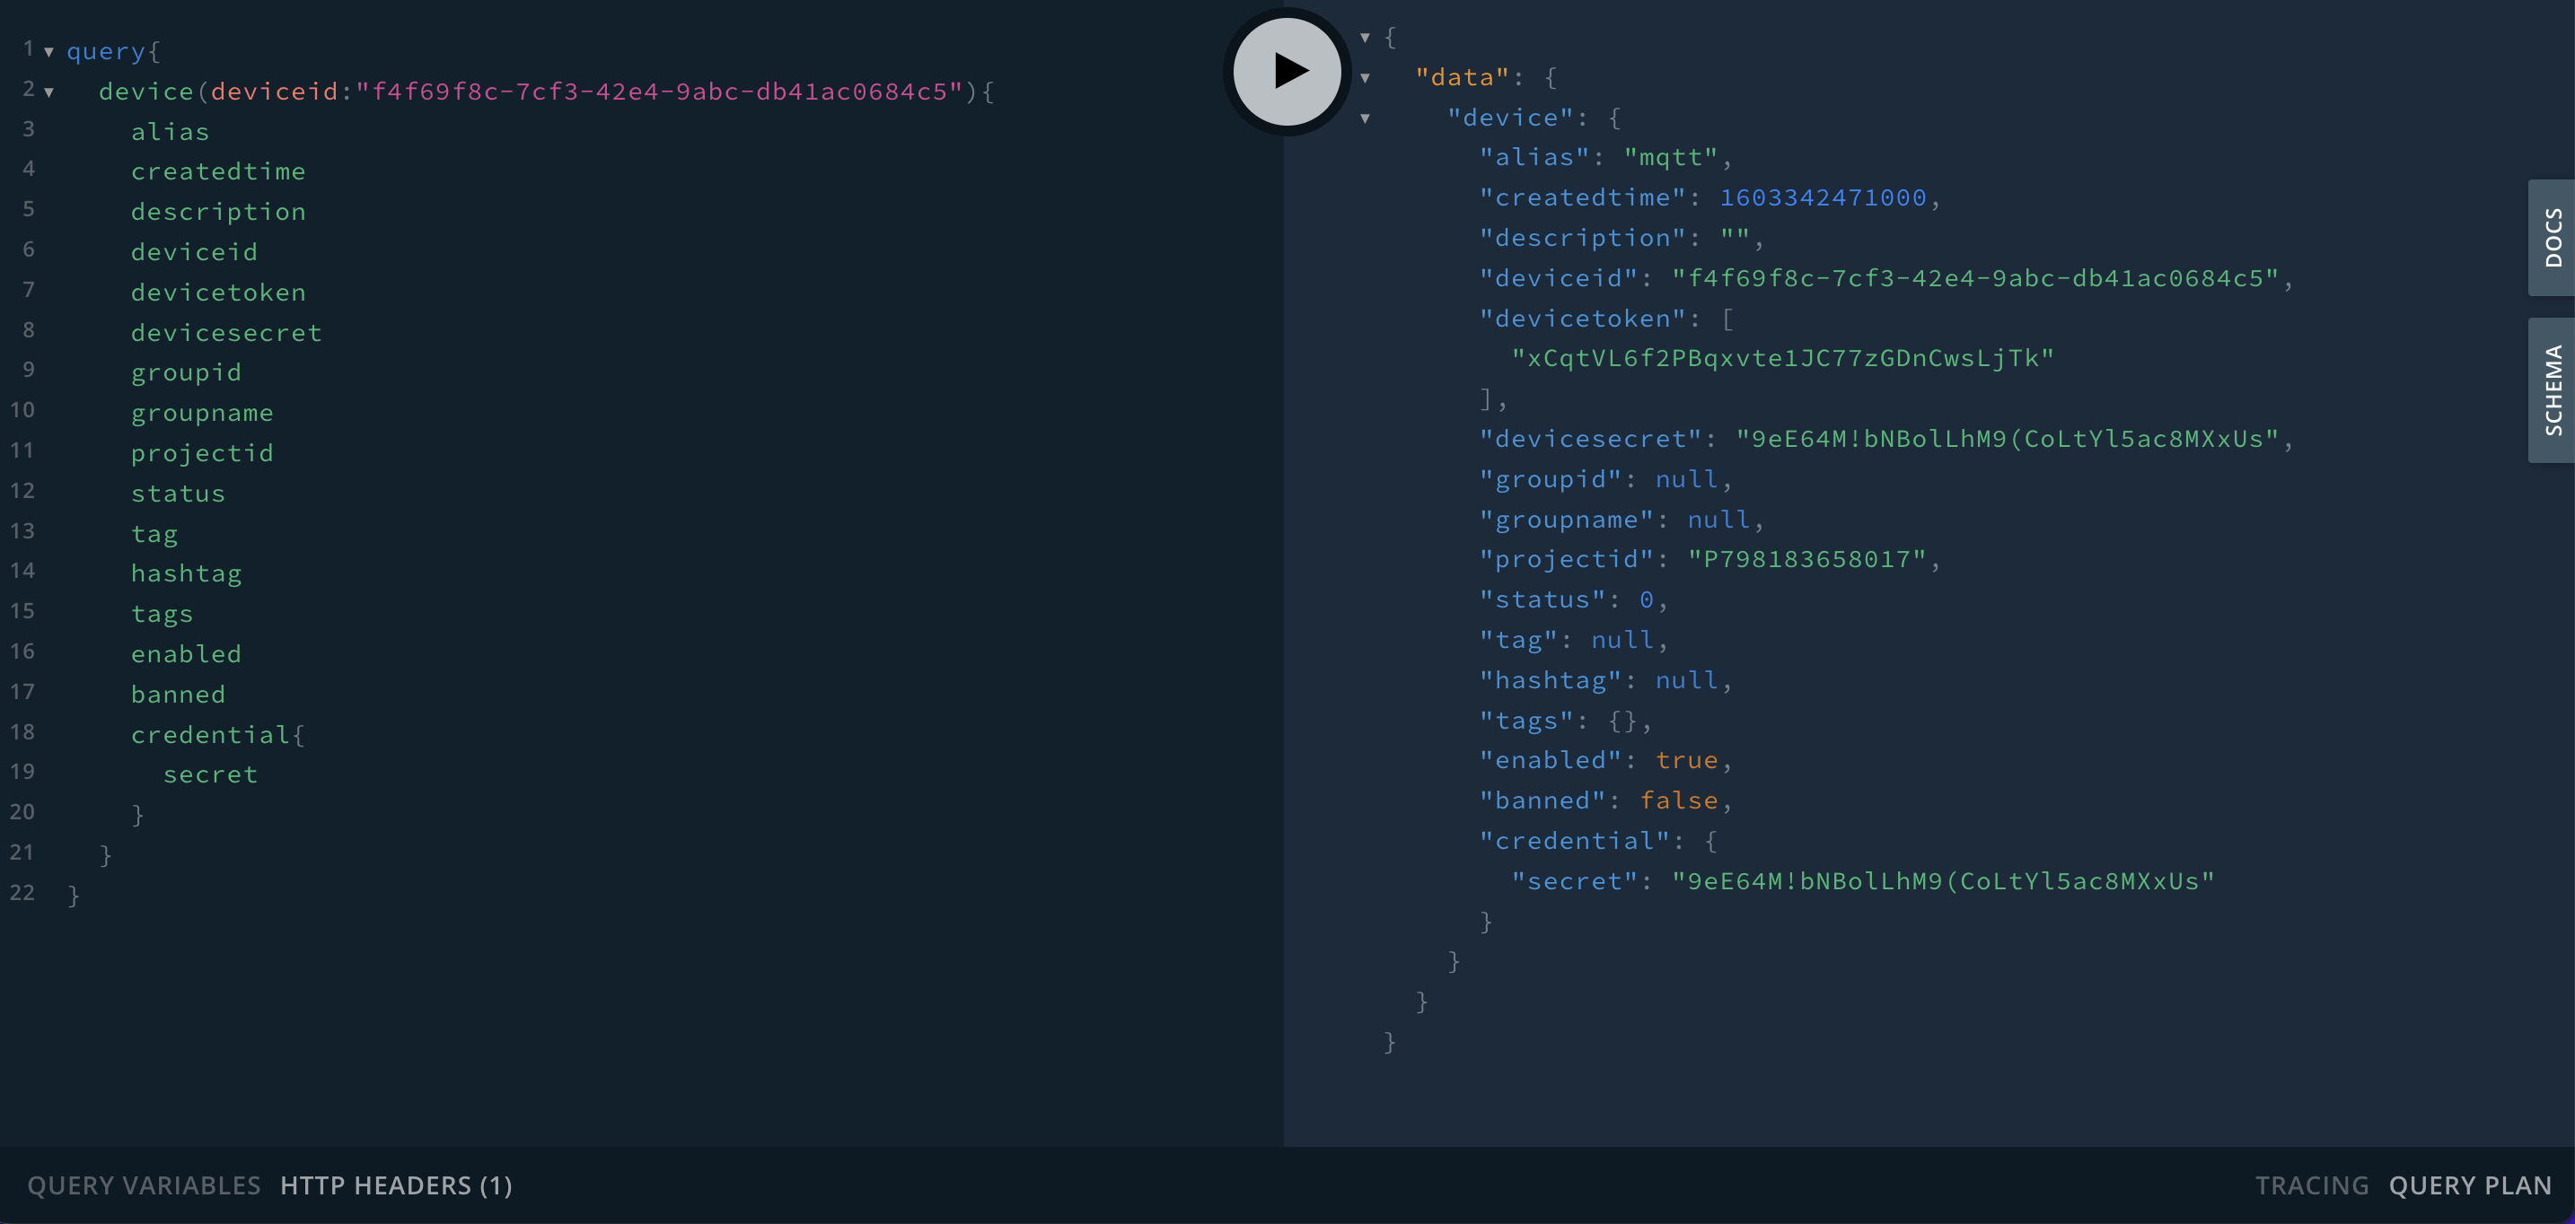Click the devicetoken field on line 7

[218, 293]
